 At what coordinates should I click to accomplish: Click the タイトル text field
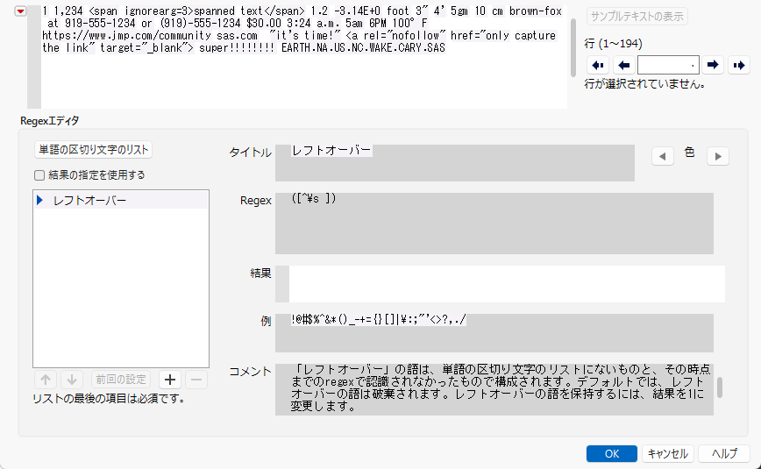coord(455,163)
